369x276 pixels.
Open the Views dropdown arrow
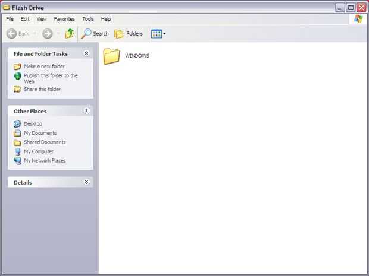point(164,34)
